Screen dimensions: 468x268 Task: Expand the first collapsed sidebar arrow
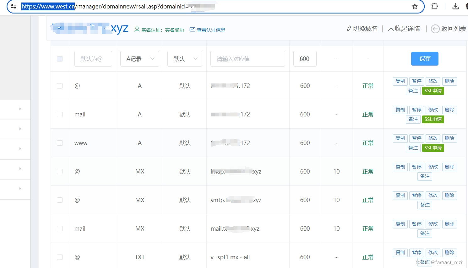(x=20, y=109)
